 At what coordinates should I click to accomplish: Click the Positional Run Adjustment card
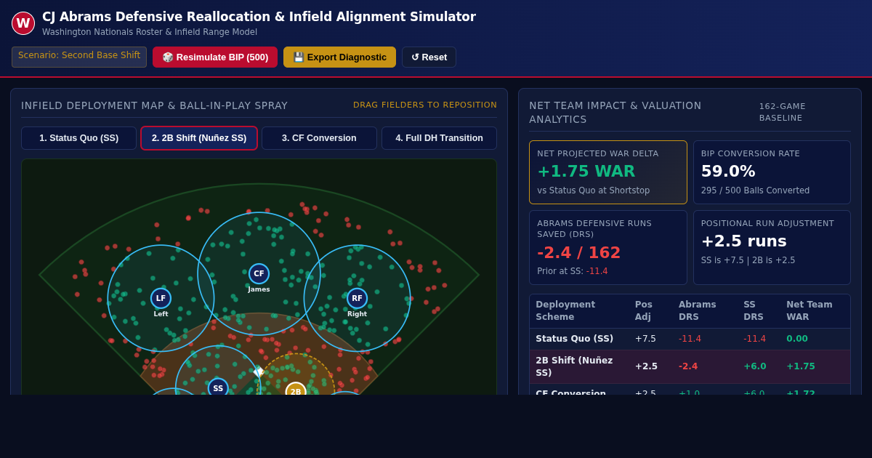click(x=772, y=247)
